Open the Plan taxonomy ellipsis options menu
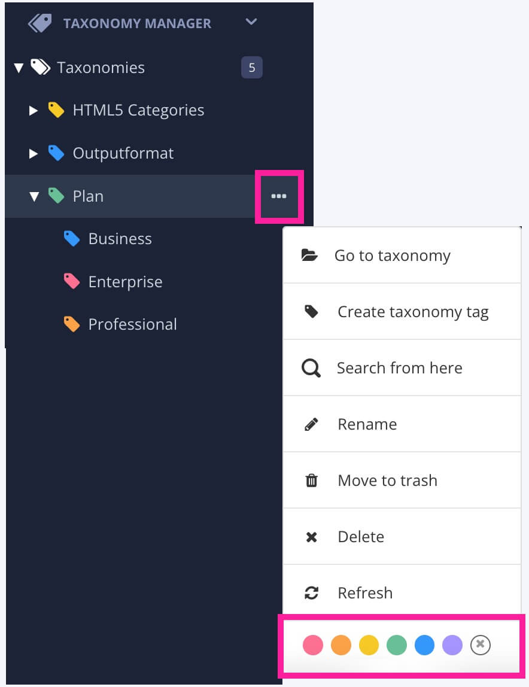This screenshot has height=687, width=529. point(279,196)
